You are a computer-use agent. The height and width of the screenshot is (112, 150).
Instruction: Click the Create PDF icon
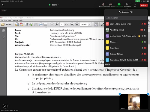coord(22,24)
